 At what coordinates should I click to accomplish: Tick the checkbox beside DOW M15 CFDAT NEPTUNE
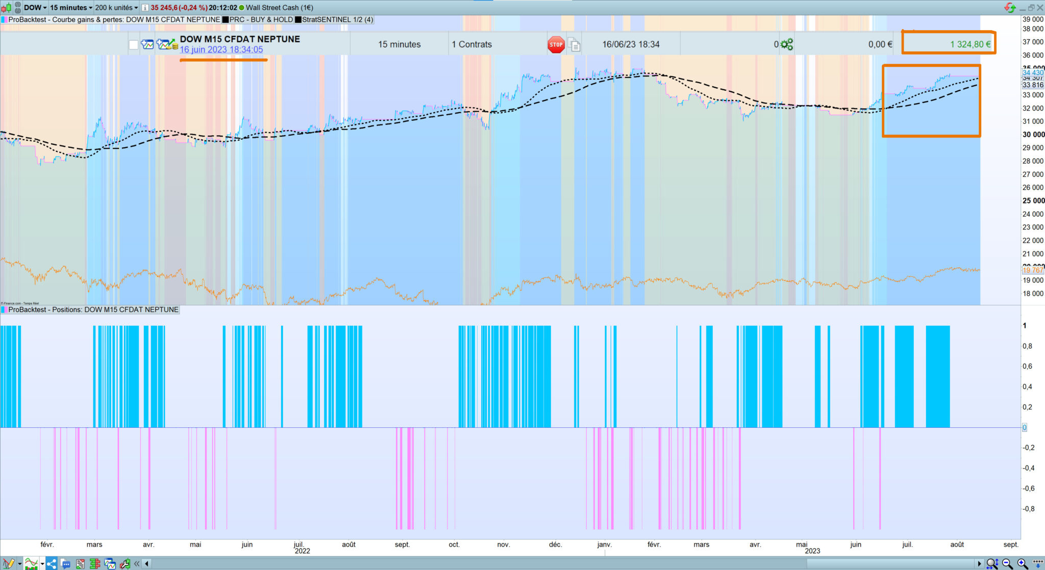[x=134, y=45]
